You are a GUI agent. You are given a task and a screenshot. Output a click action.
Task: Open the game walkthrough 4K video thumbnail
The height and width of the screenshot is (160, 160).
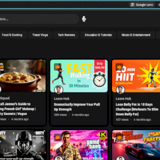79,145
